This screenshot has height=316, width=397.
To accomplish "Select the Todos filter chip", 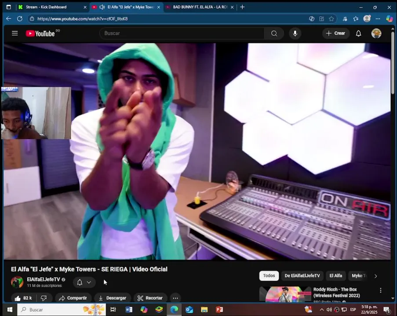I will (269, 276).
